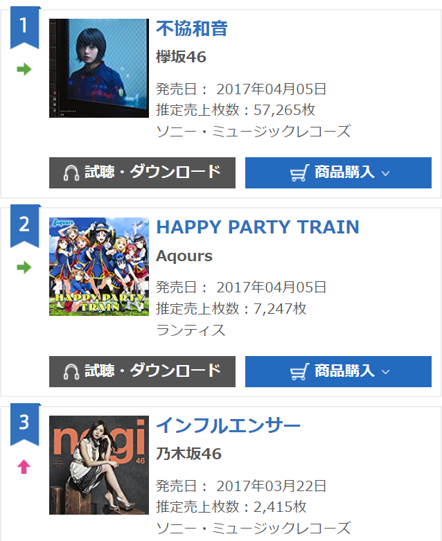Click green arrow under rank 2
442x541 pixels.
click(24, 267)
